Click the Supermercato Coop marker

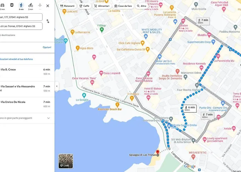coord(213,42)
